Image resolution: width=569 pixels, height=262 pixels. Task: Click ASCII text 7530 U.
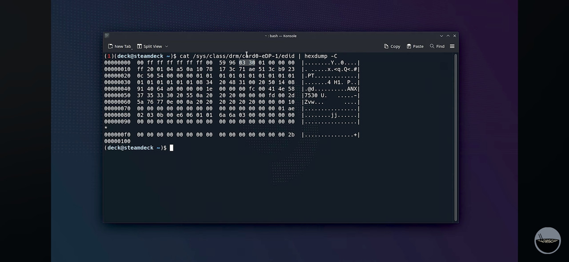click(316, 95)
